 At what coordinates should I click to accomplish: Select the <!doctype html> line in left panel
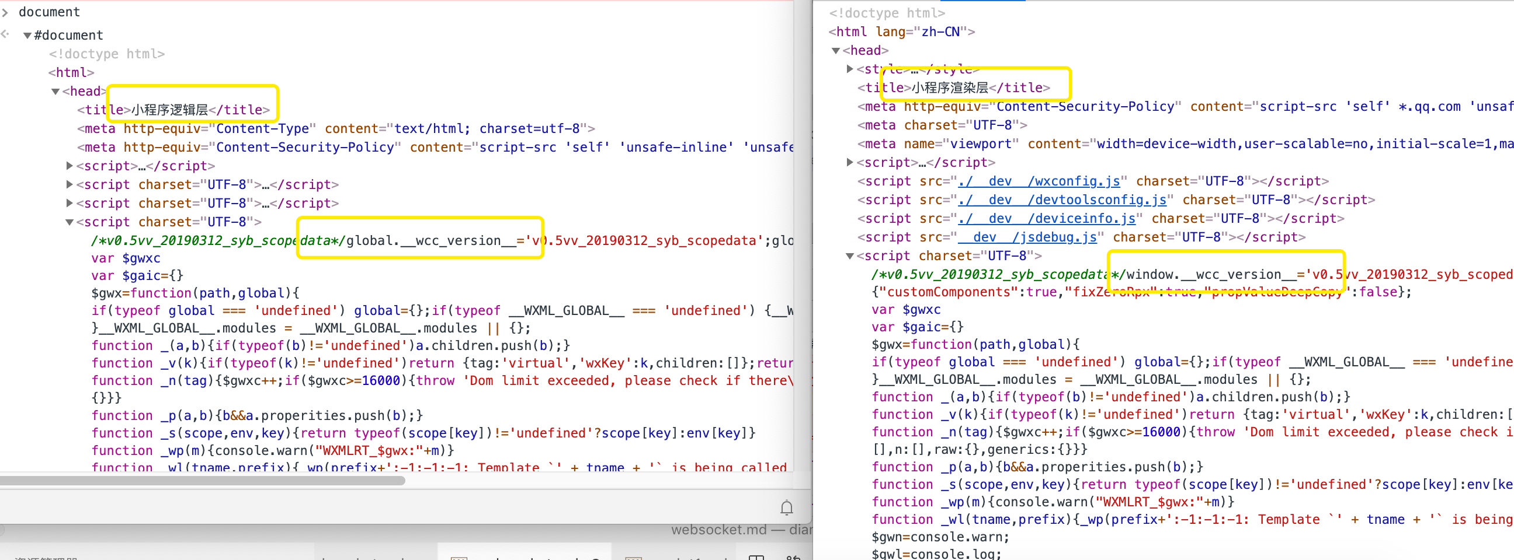pyautogui.click(x=106, y=54)
